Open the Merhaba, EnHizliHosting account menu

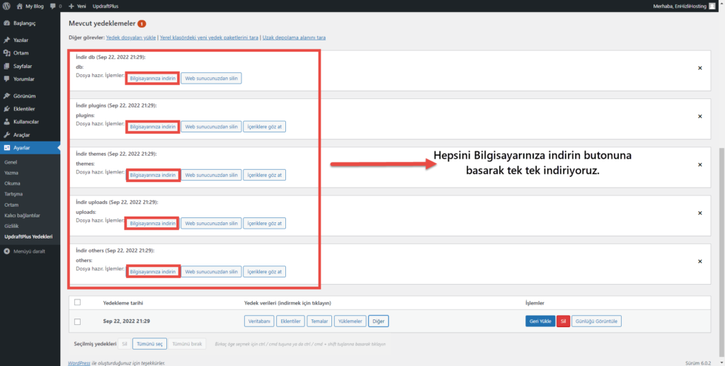click(685, 6)
